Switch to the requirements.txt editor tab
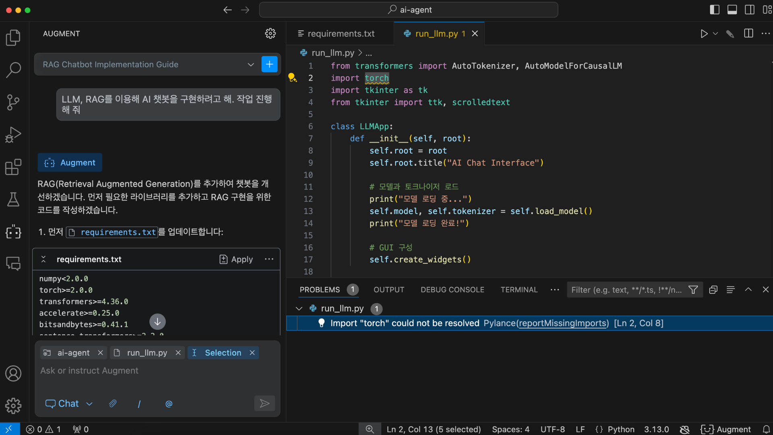 [x=341, y=34]
